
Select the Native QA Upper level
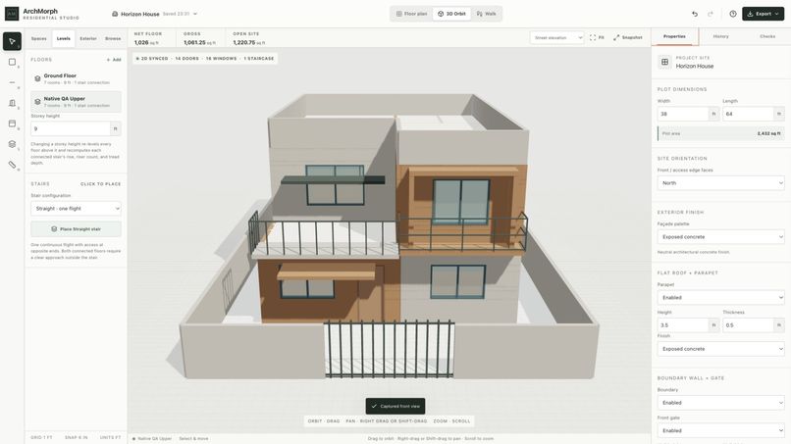[76, 102]
